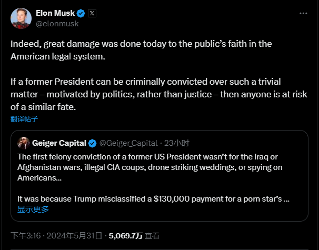
Task: Expand quoted post with 显示更多
Action: point(33,209)
